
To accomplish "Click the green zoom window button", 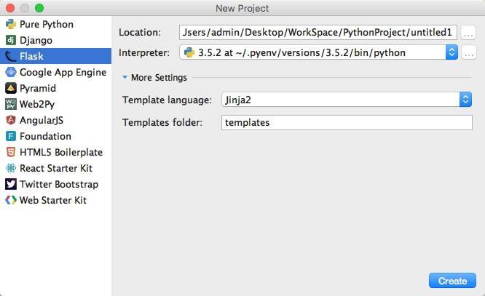I will (x=39, y=8).
